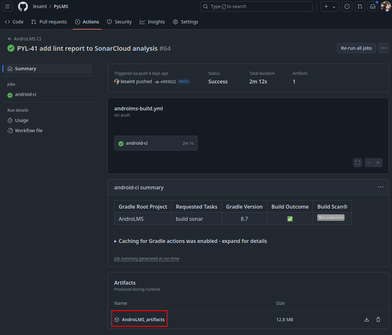
Task: Delete the AndroLMS_artifacts artifact
Action: point(378,320)
